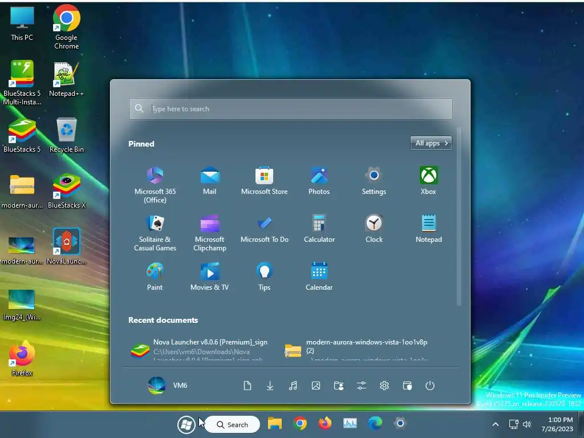Image resolution: width=584 pixels, height=438 pixels.
Task: Open Microsoft Edge from taskbar
Action: tap(375, 424)
